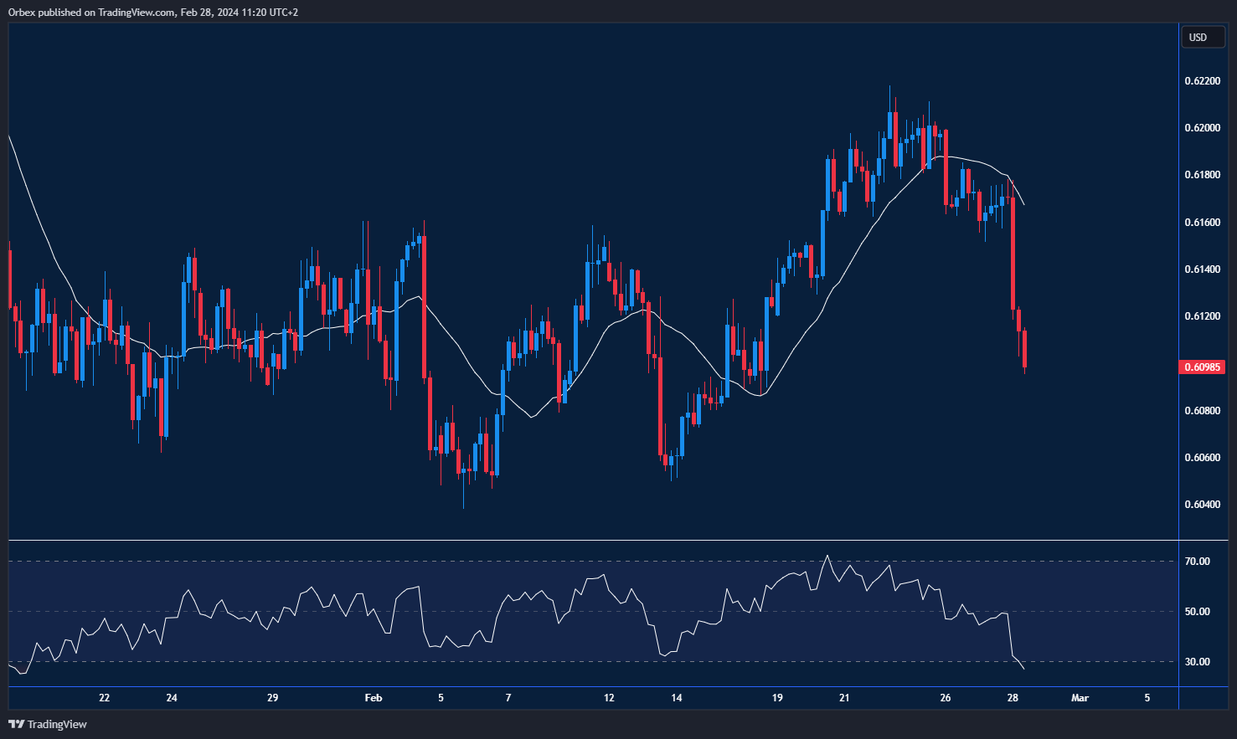
Task: Open the USD currency selector
Action: point(1198,37)
